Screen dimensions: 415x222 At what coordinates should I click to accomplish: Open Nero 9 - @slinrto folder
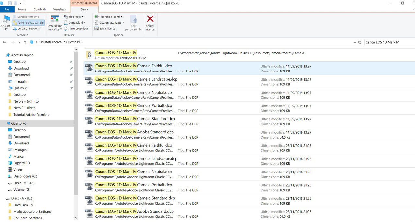26,101
